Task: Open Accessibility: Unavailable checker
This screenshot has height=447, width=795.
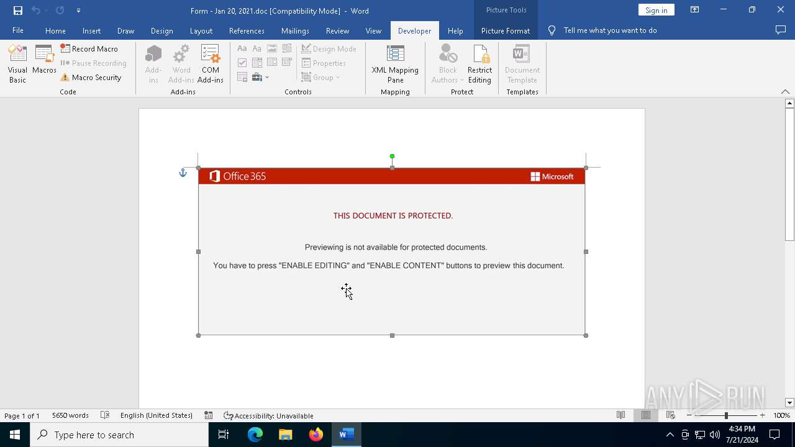Action: click(268, 415)
